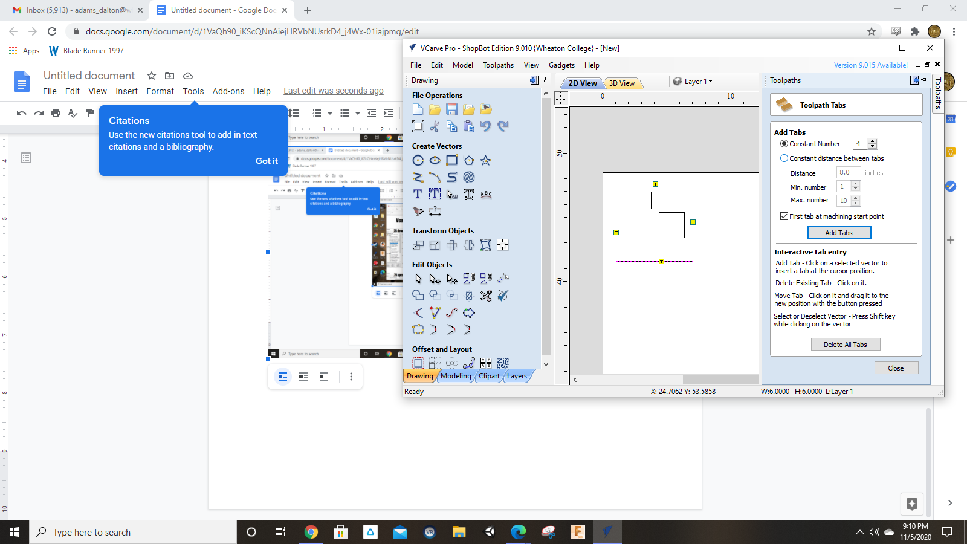Open the Trace Bitmap bird icon

(418, 211)
